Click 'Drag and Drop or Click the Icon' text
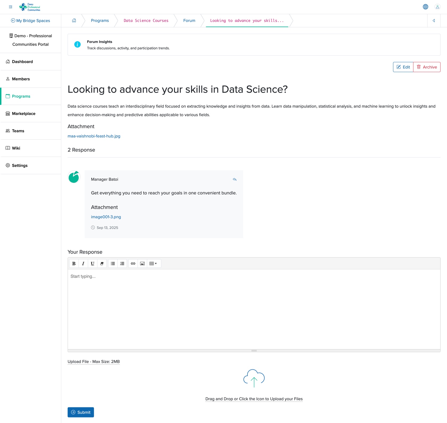This screenshot has width=447, height=423. click(x=254, y=399)
